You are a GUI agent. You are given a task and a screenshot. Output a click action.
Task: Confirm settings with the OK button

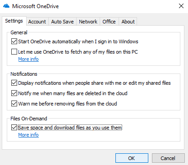click(132, 158)
